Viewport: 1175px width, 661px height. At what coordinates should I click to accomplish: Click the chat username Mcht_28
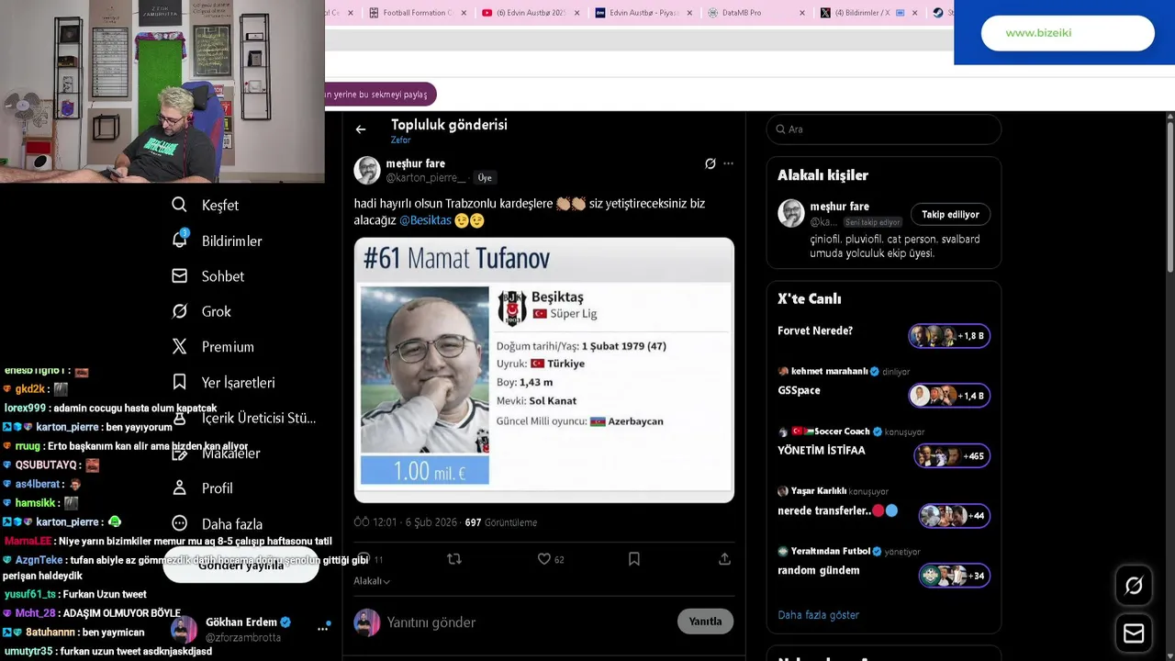[x=35, y=613]
